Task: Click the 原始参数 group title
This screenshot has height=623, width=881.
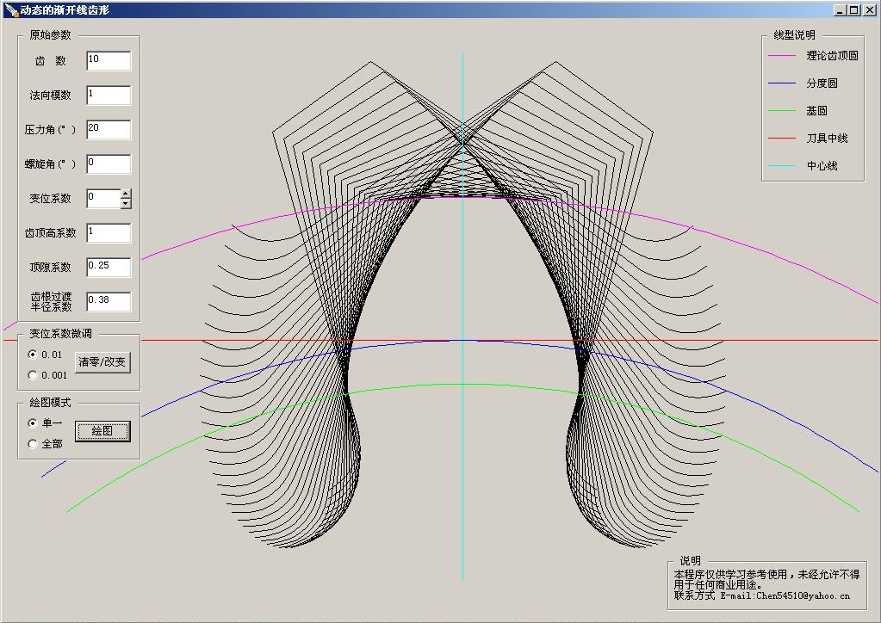Action: point(50,34)
